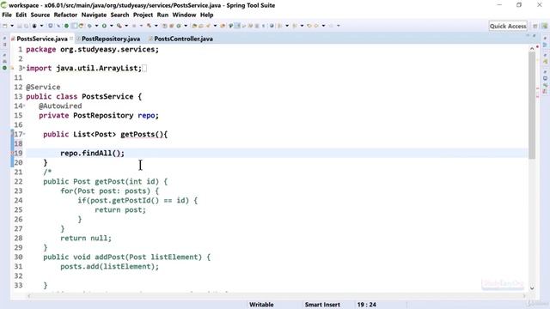Click the vertical scrollbar thumb
The image size is (550, 309).
tap(532, 105)
